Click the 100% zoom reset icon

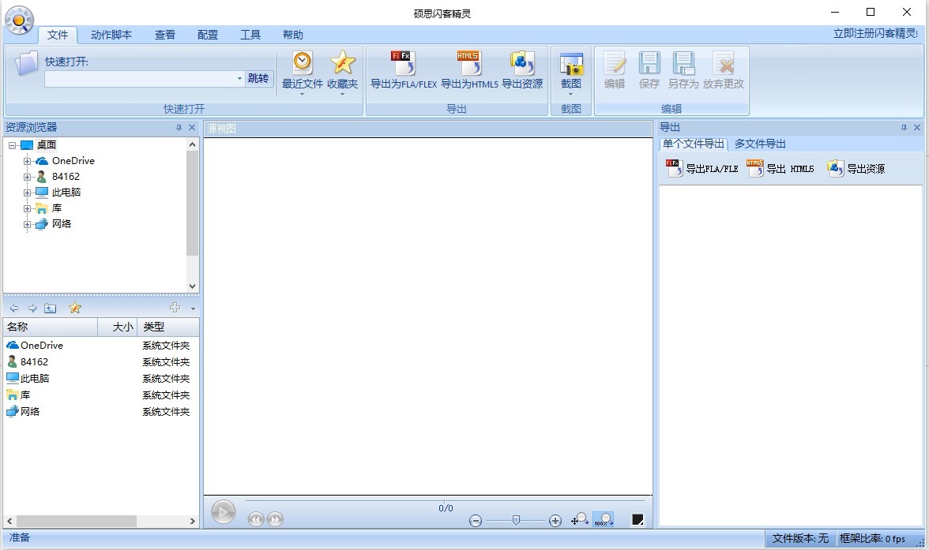[604, 519]
